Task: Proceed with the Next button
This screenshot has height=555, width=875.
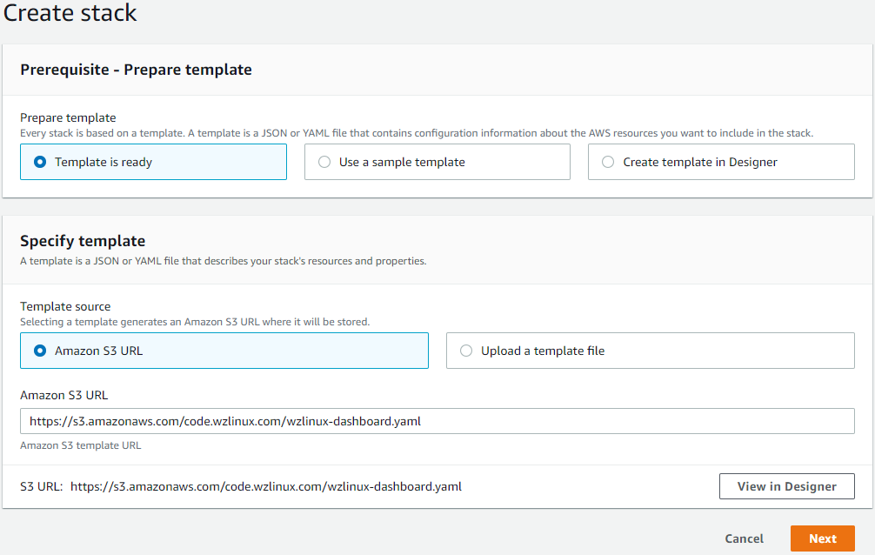Action: [823, 538]
